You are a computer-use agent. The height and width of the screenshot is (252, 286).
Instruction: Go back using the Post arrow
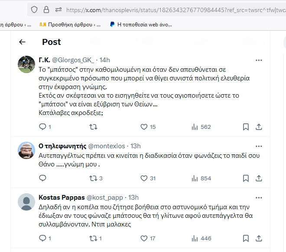pos(22,42)
